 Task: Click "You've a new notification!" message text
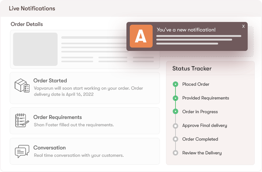click(186, 30)
